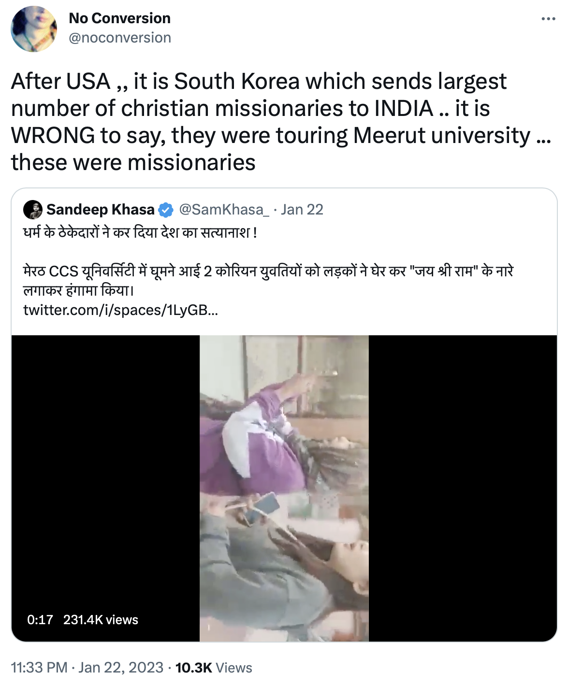Open the 11:33 PM Jan 22, 2023 timestamp
The image size is (568, 687).
pos(87,668)
